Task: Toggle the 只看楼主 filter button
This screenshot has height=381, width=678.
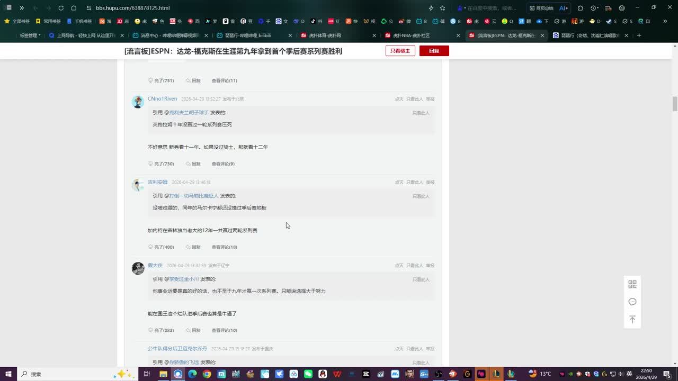Action: click(400, 51)
